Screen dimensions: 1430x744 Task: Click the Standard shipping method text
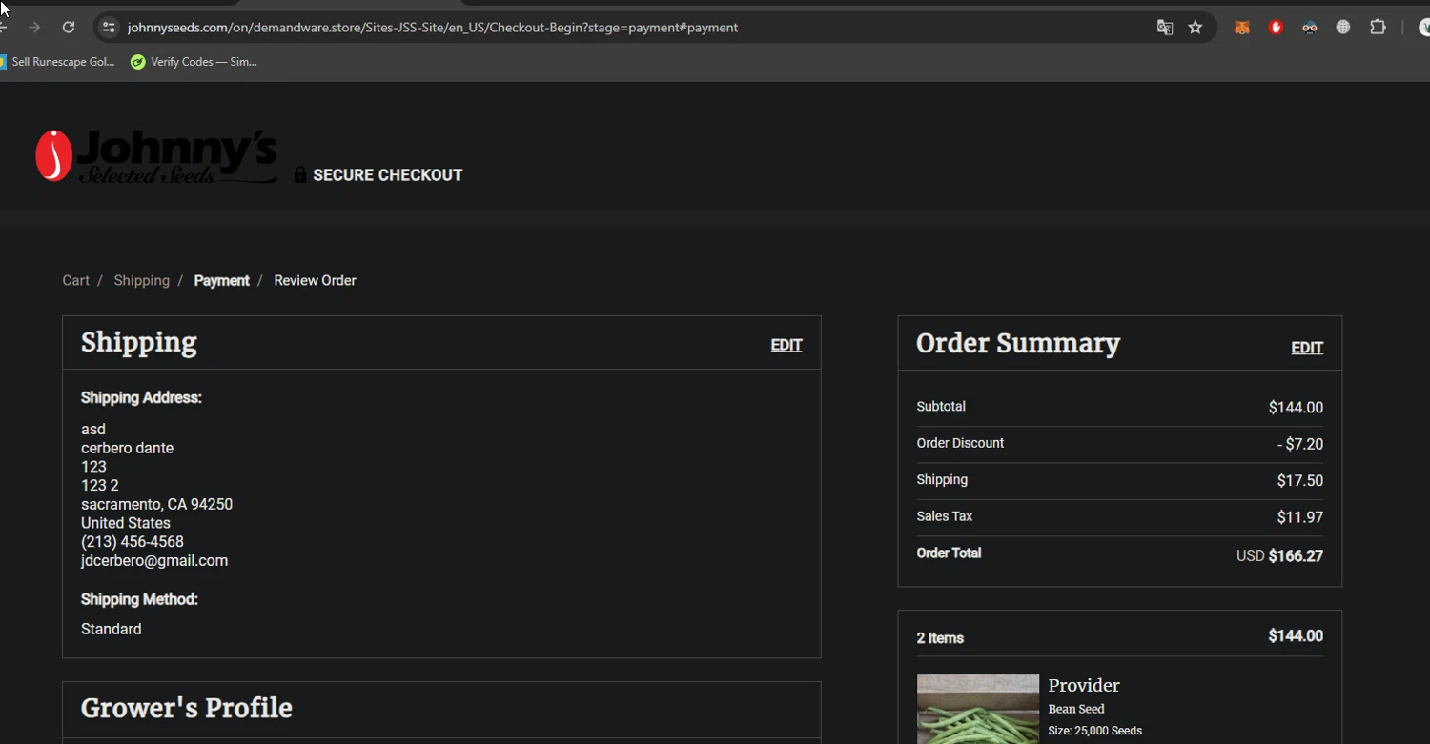point(112,629)
